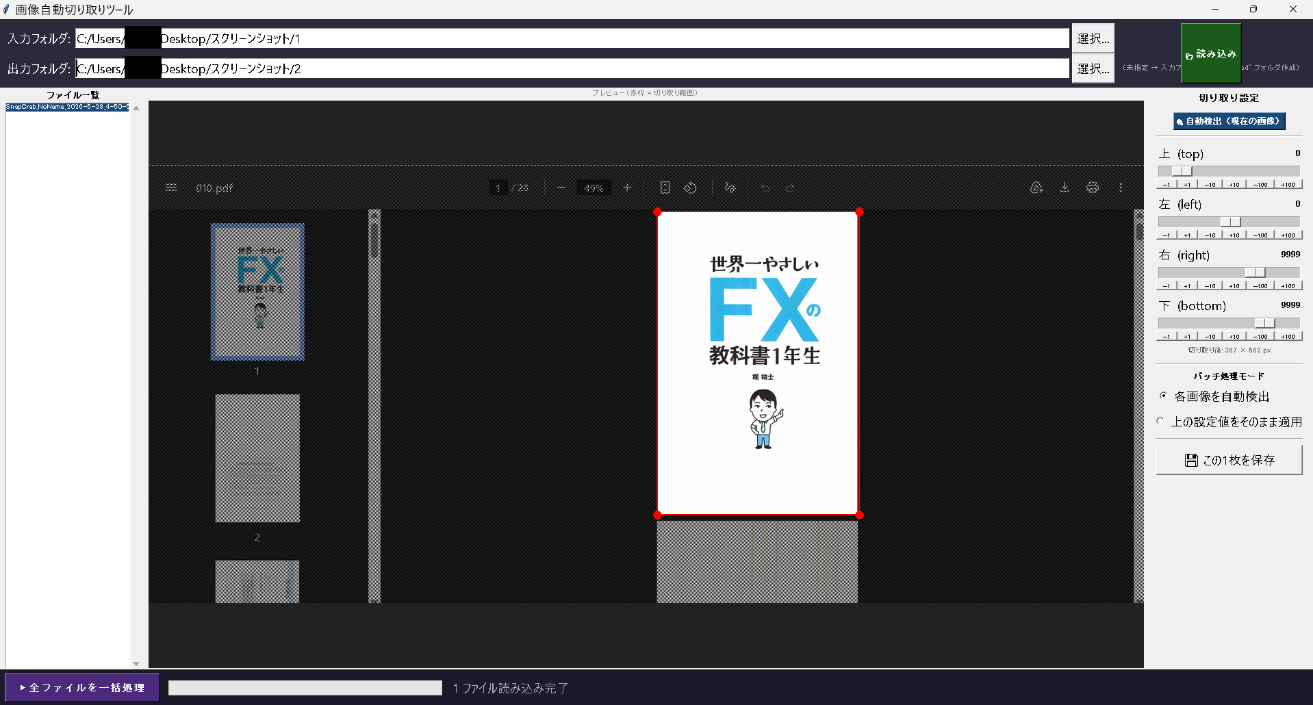The width and height of the screenshot is (1313, 705).
Task: Click the 1 ファイル読み込み完了 status text
Action: coord(511,688)
